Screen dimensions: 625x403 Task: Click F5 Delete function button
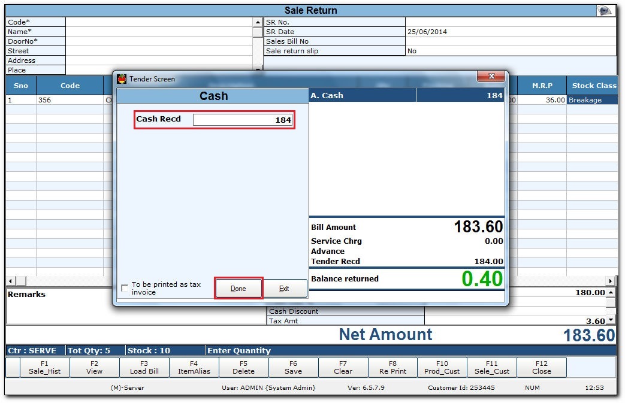pyautogui.click(x=243, y=367)
